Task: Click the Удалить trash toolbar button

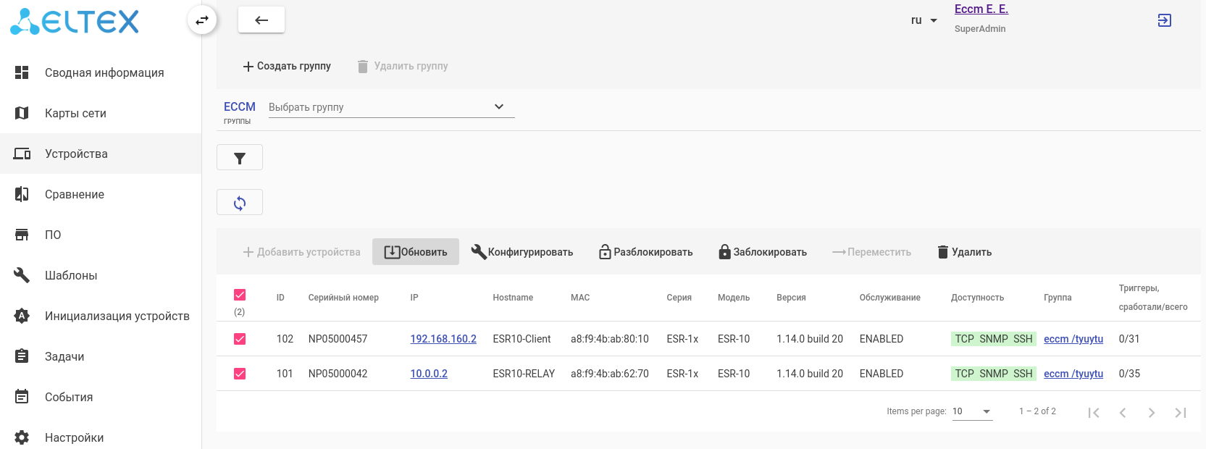Action: (964, 252)
